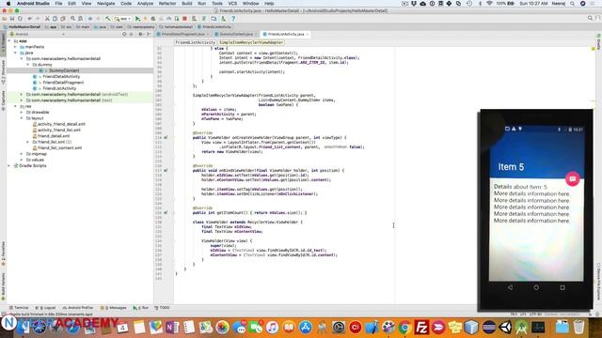
Task: Open Google Chrome from the Dock
Action: click(404, 328)
